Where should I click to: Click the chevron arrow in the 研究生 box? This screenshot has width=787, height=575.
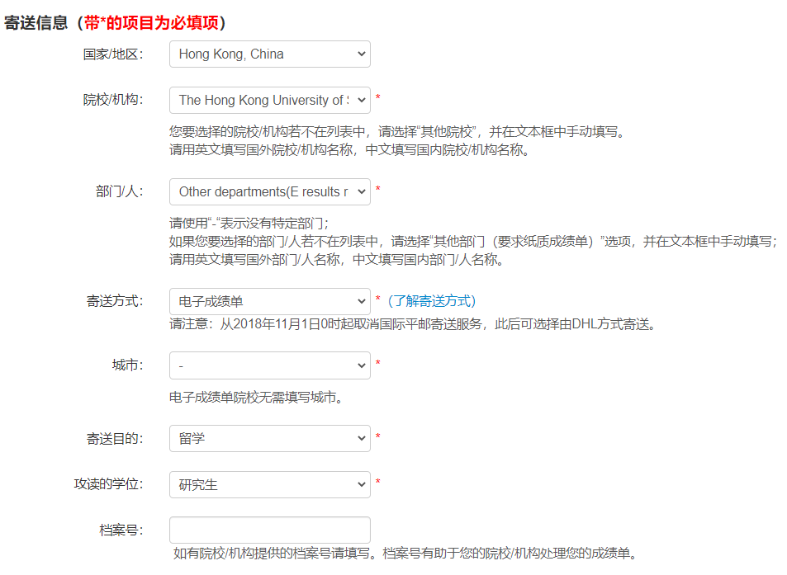(362, 485)
